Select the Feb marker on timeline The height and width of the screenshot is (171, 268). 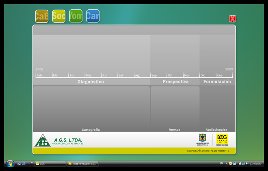coord(39,75)
